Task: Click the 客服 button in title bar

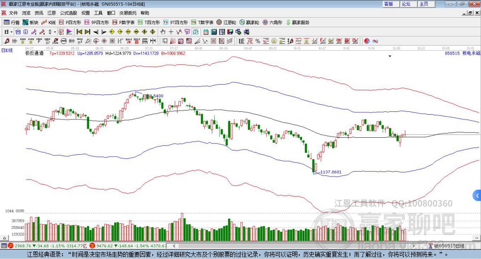Action: 391,4
